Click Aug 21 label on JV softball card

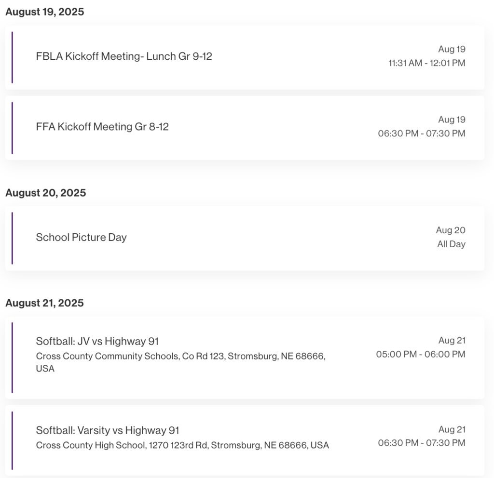(452, 341)
